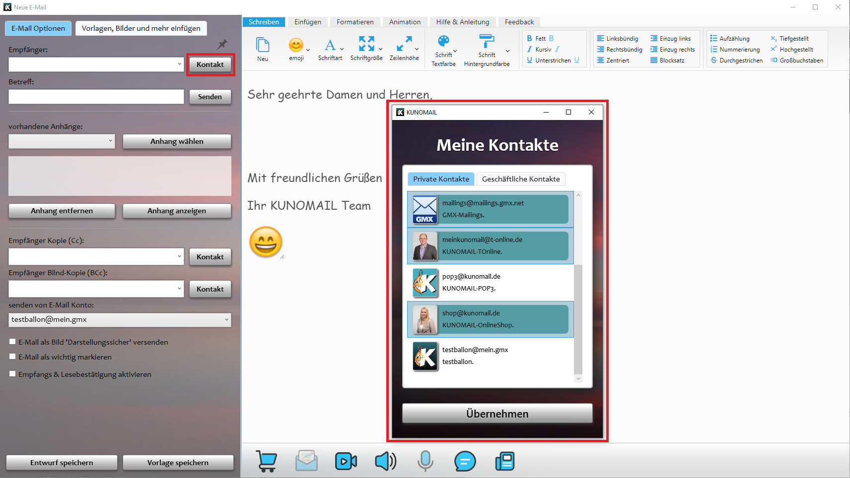Viewport: 850px width, 478px height.
Task: Apply Tiefgestellt subscript
Action: pos(790,38)
